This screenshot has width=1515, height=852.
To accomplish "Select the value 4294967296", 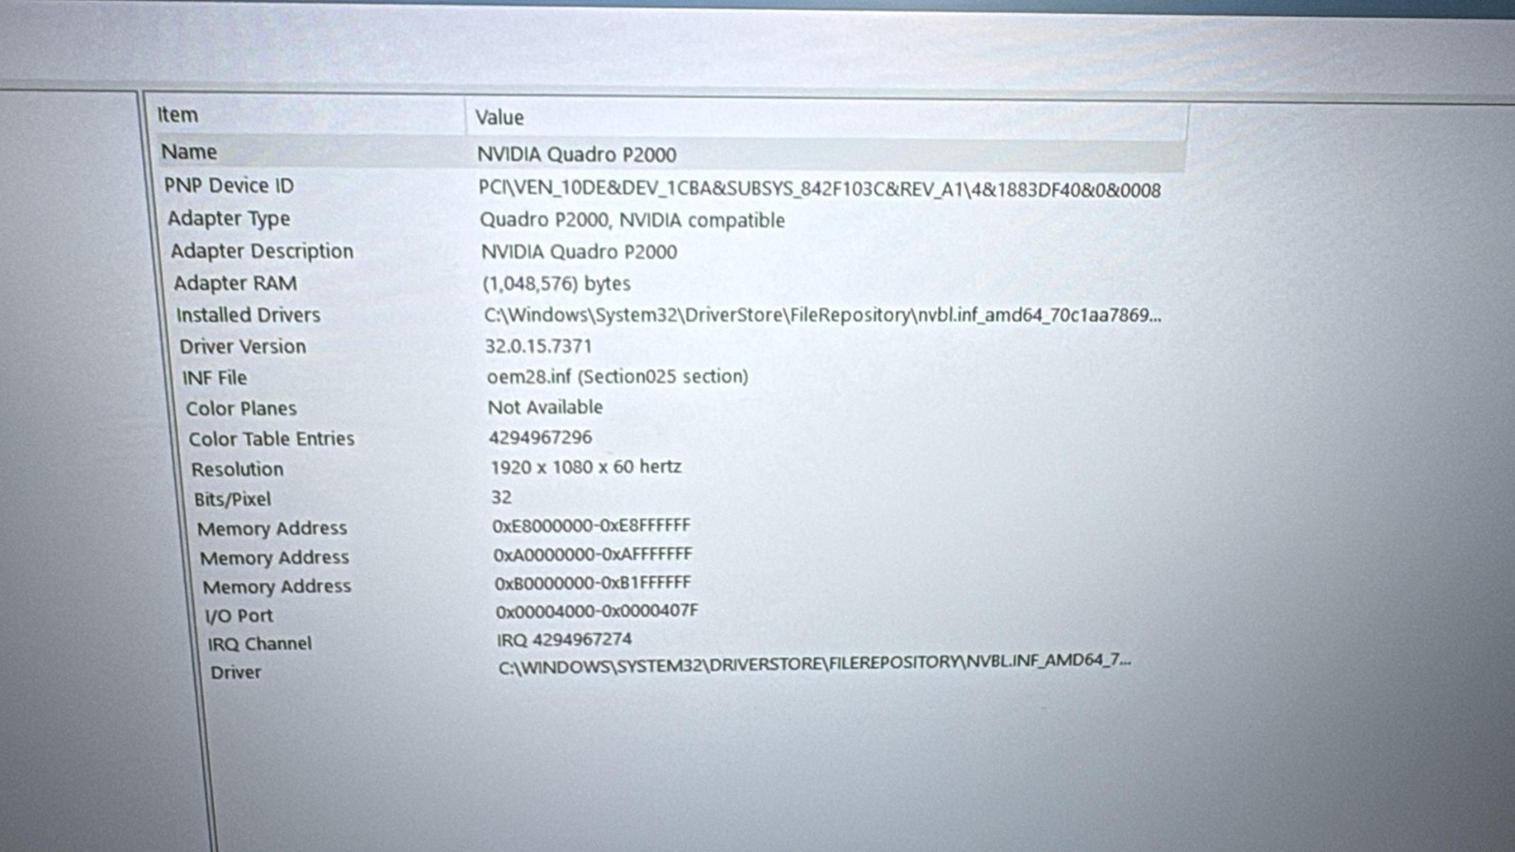I will click(541, 437).
